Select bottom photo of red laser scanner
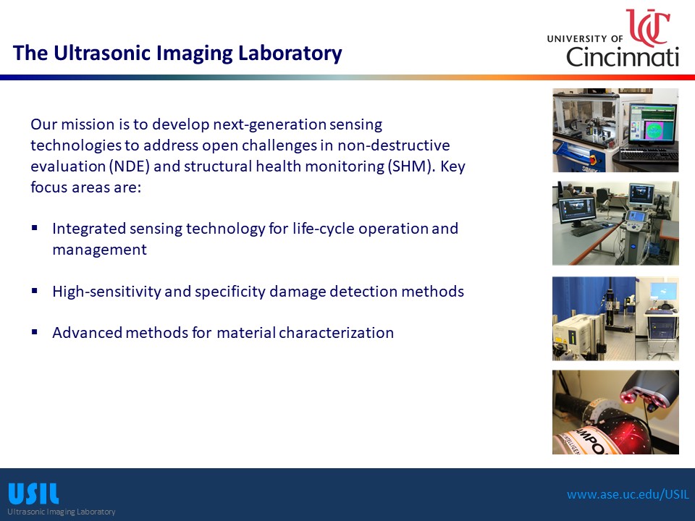The image size is (695, 521). 615,412
